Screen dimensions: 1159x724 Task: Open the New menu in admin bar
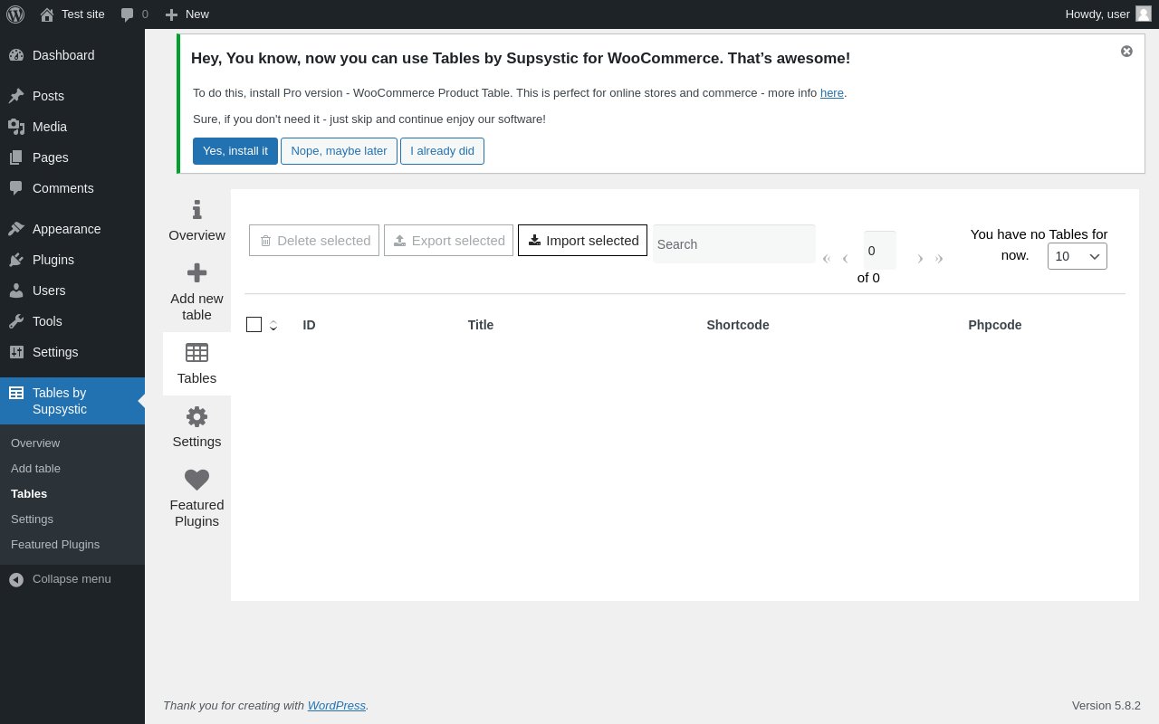click(187, 14)
